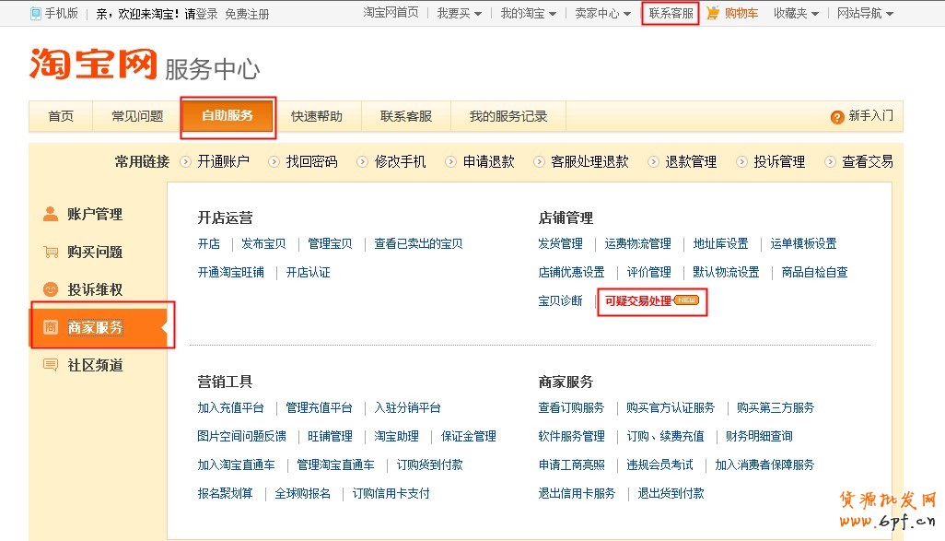Expand the 网站导航 dropdown
The height and width of the screenshot is (541, 945).
(x=866, y=13)
